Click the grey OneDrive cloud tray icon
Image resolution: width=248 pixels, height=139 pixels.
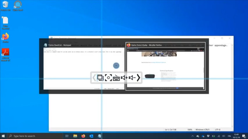tap(198, 136)
